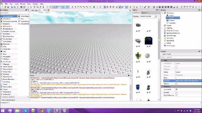Select the red Move tool

pyautogui.click(x=107, y=7)
